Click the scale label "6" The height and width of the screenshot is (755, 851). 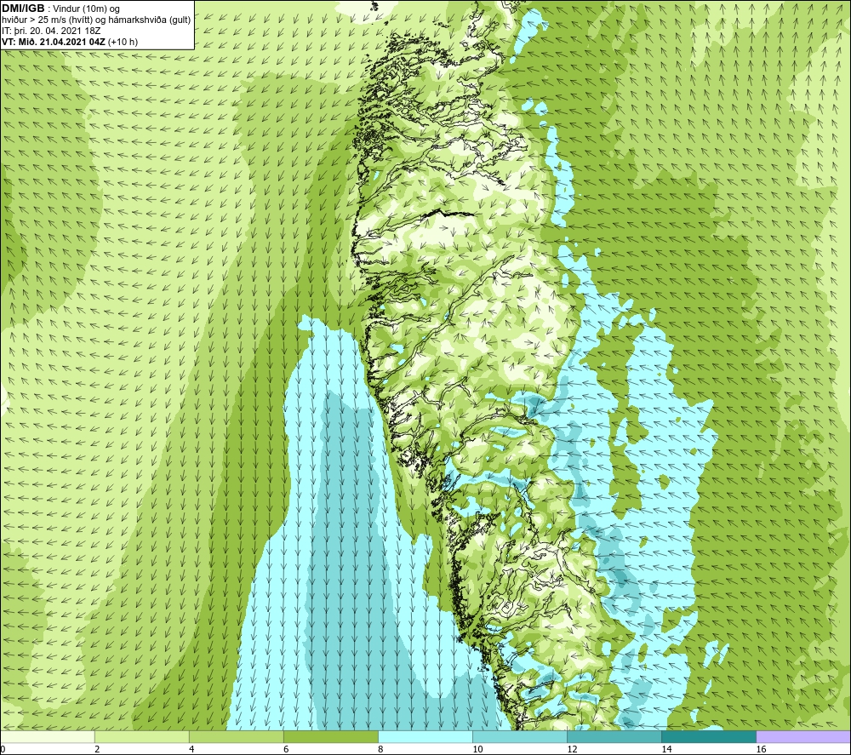pyautogui.click(x=286, y=750)
